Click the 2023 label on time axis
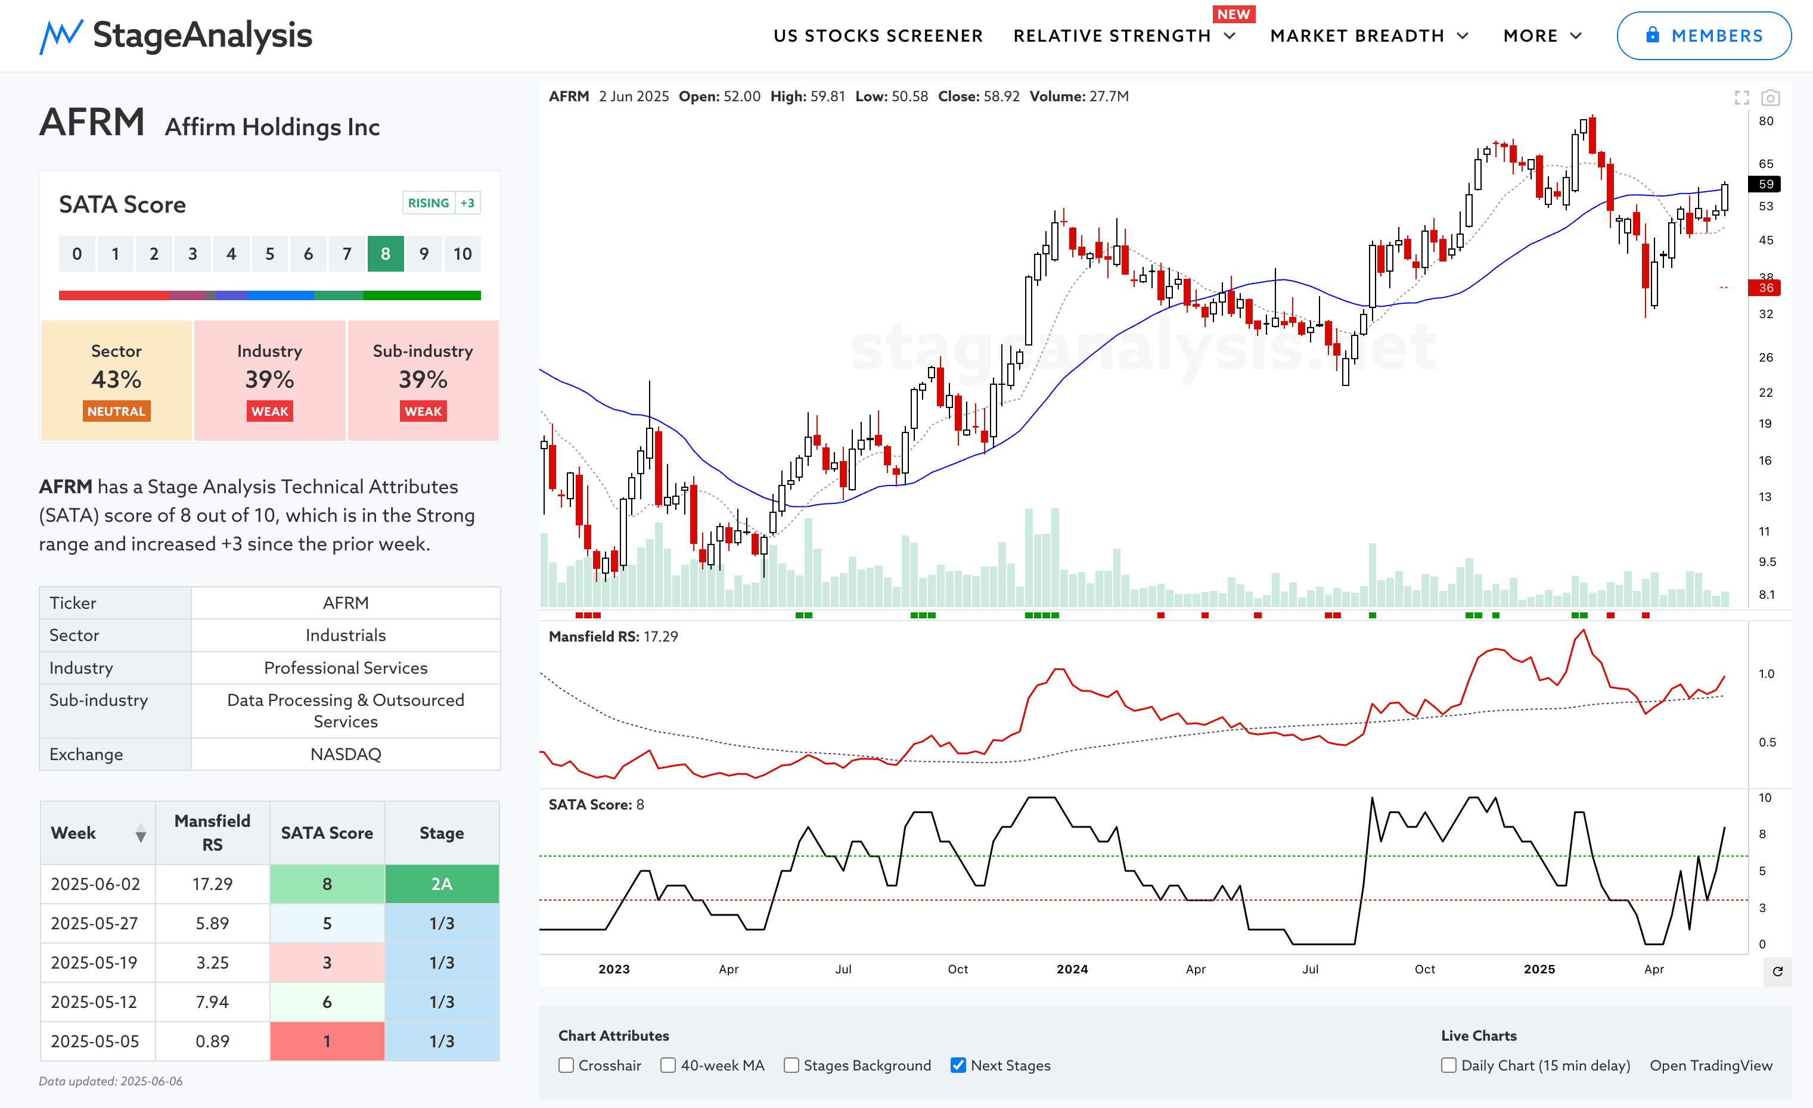1813x1108 pixels. (x=614, y=969)
